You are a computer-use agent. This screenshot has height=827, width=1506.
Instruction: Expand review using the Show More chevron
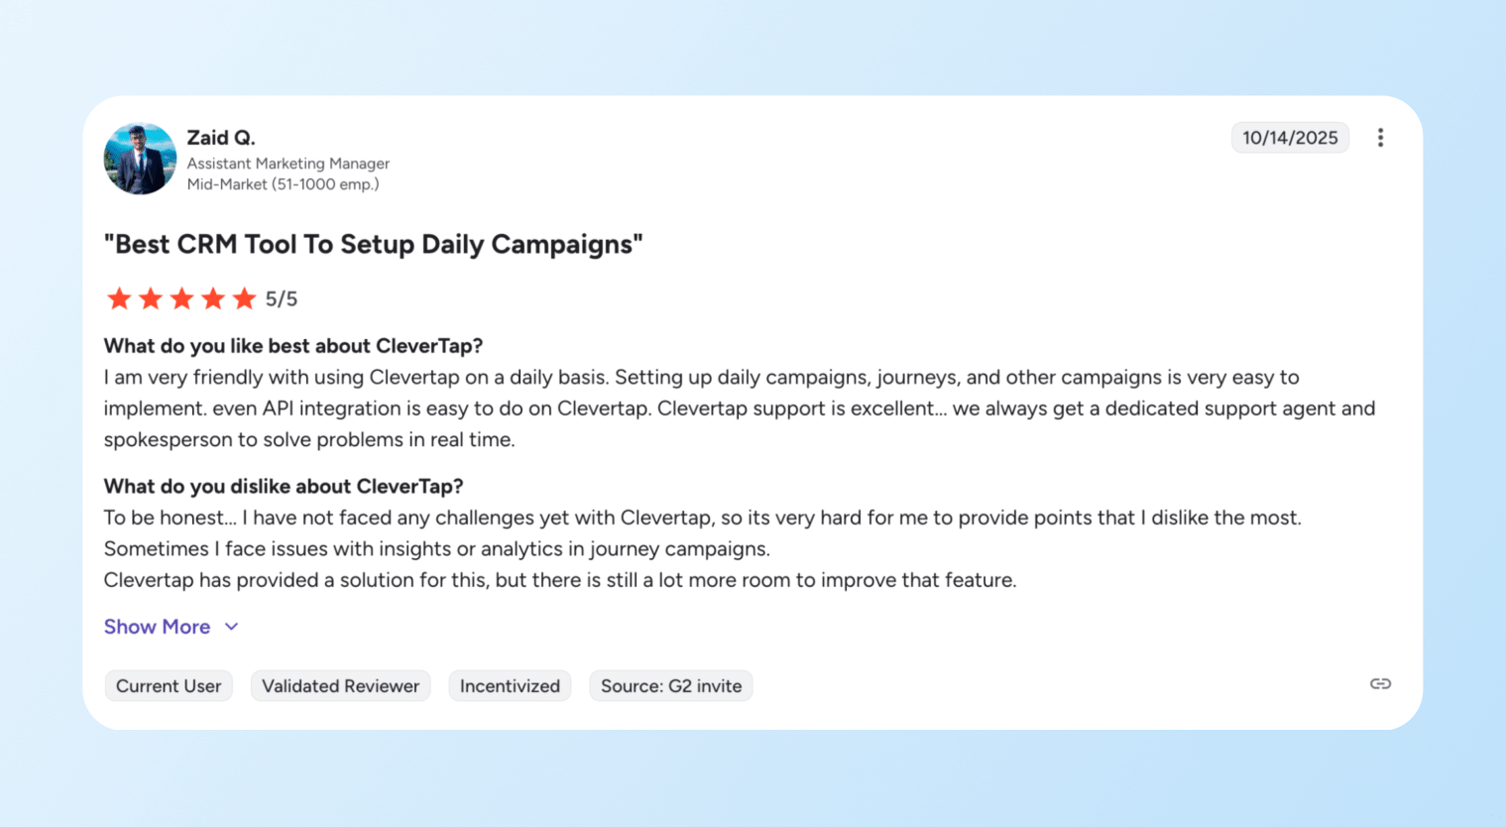coord(232,627)
